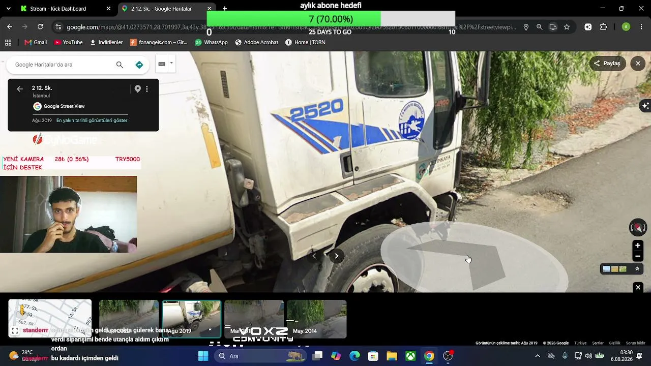Click the search magnifier in Google Maps
Viewport: 651px width, 366px height.
coord(120,65)
